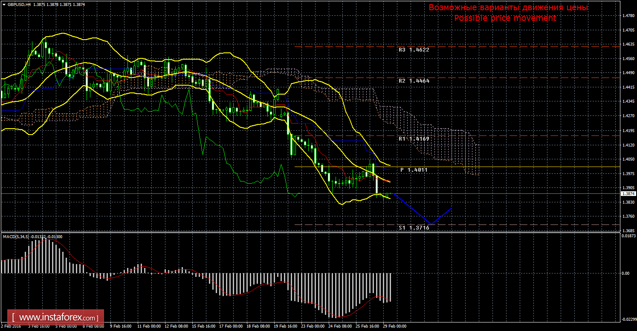
Task: Select the 12 Feb 08:00 time label
Action: [176, 326]
